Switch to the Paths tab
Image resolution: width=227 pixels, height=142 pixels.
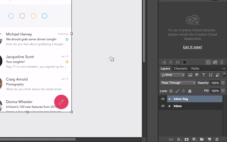click(x=195, y=68)
